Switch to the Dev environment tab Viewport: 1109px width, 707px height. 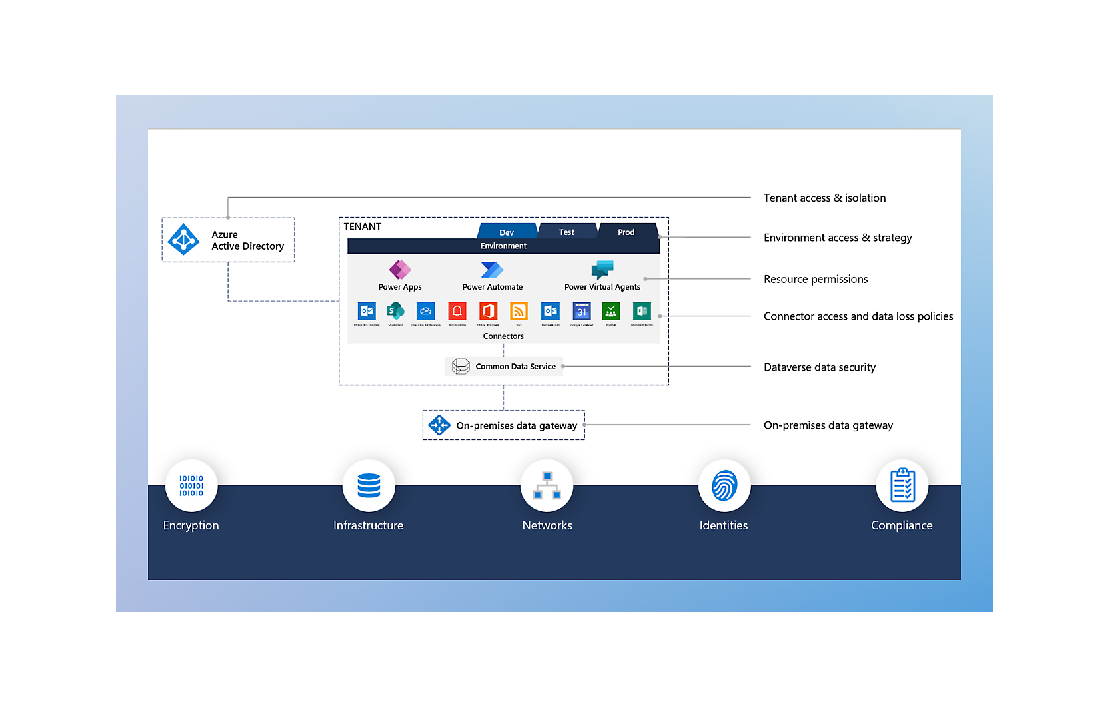(507, 232)
